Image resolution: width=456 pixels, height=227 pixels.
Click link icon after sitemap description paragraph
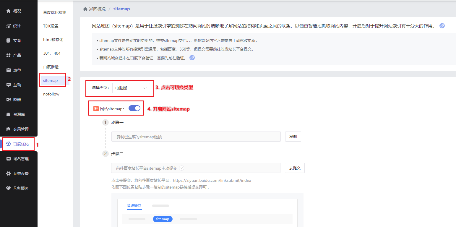click(442, 26)
